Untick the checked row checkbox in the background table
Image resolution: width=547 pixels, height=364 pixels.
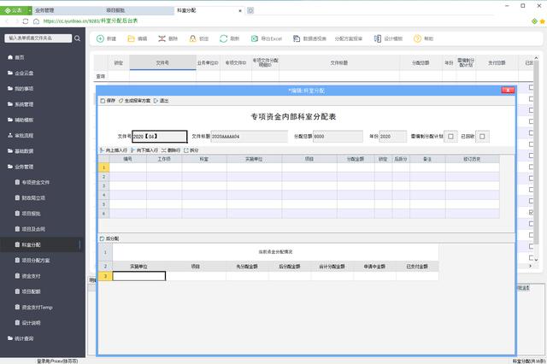pos(531,212)
